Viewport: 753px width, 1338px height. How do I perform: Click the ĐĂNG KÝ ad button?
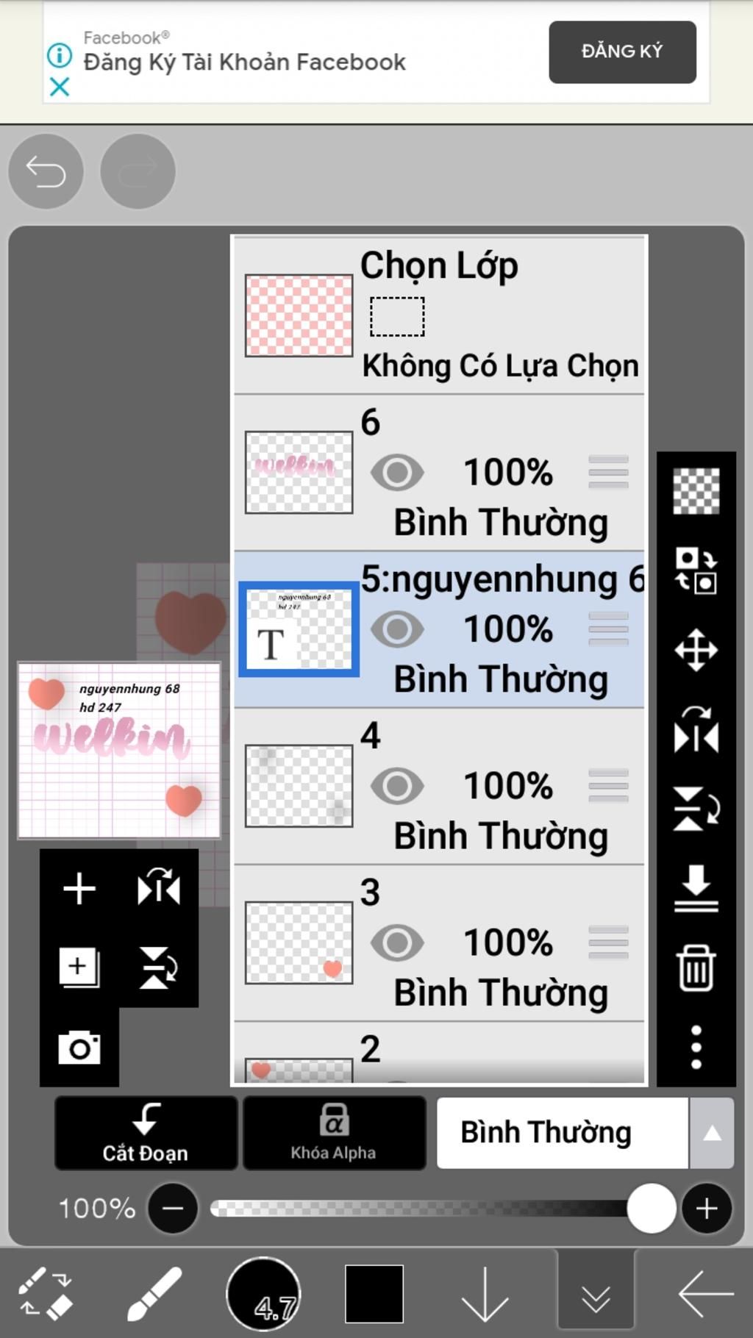click(622, 51)
